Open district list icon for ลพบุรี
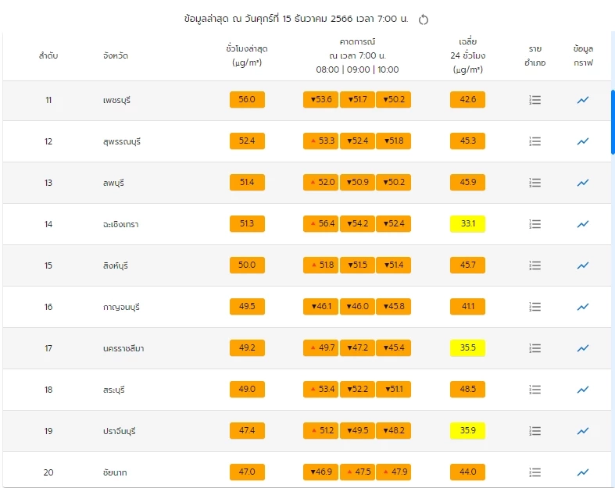 point(535,183)
